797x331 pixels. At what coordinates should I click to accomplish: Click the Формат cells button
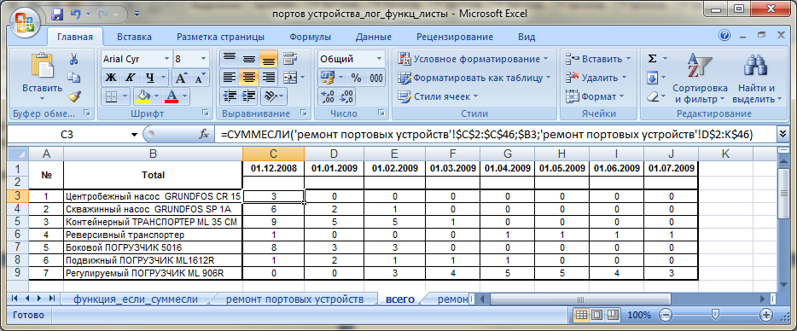(x=595, y=96)
